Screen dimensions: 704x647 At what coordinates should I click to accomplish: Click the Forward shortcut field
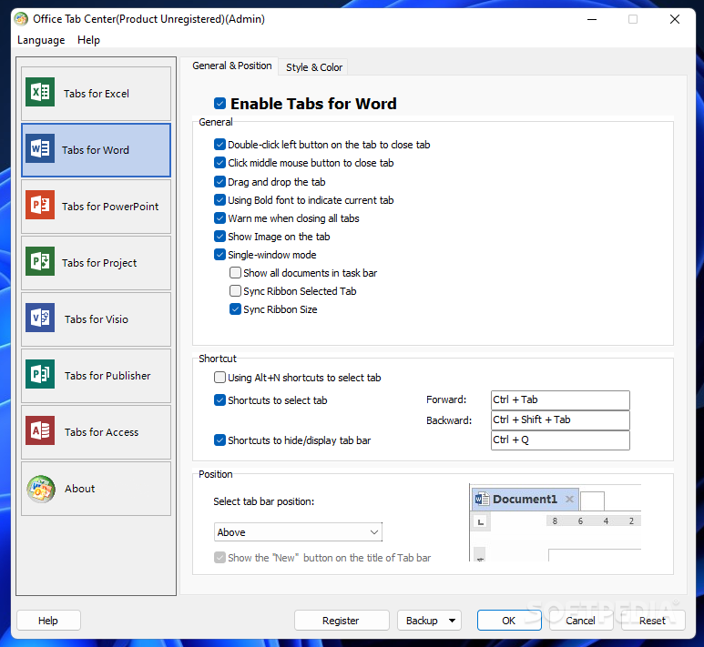point(560,399)
